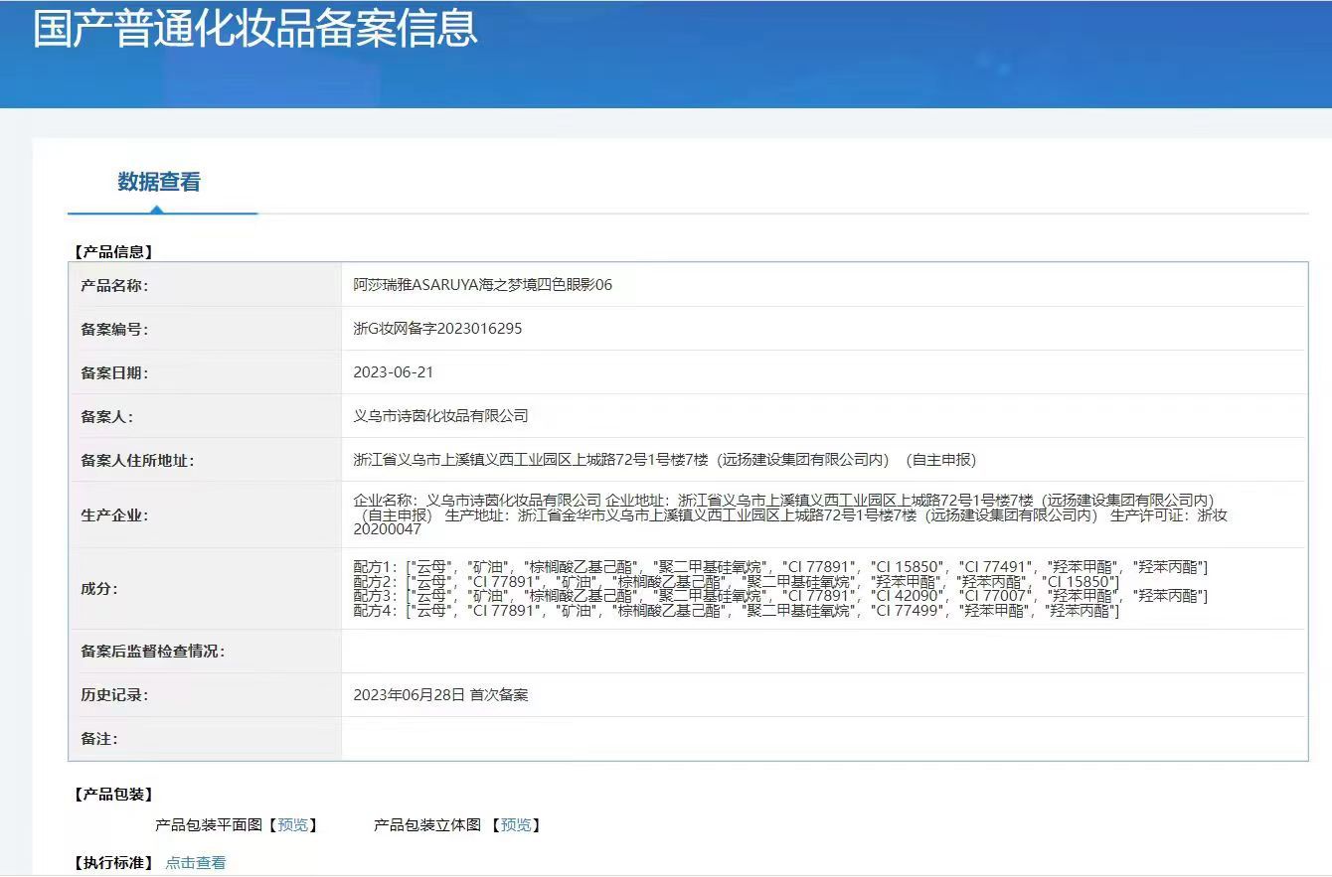Click the 产品包装平面图 label

point(209,825)
